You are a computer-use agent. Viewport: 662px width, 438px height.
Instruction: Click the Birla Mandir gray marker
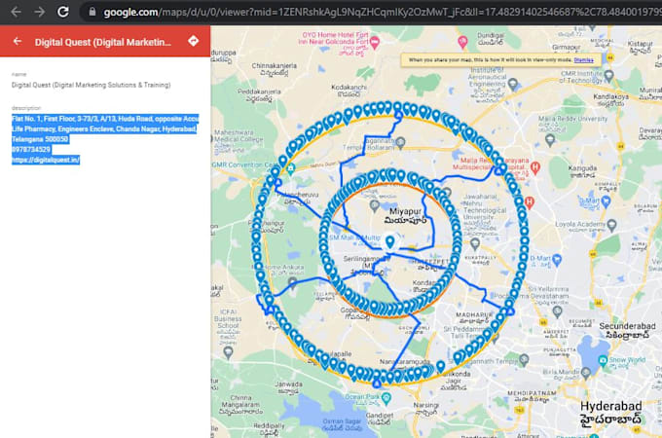586,373
